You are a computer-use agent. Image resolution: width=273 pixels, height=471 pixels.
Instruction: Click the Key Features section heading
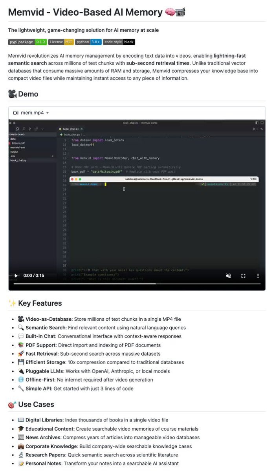[40, 303]
